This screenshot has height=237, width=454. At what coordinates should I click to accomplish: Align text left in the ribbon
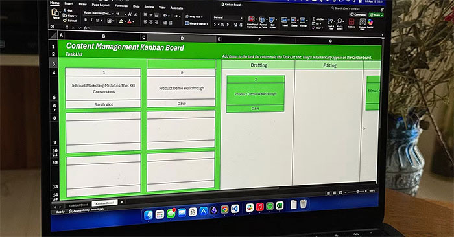coord(145,22)
